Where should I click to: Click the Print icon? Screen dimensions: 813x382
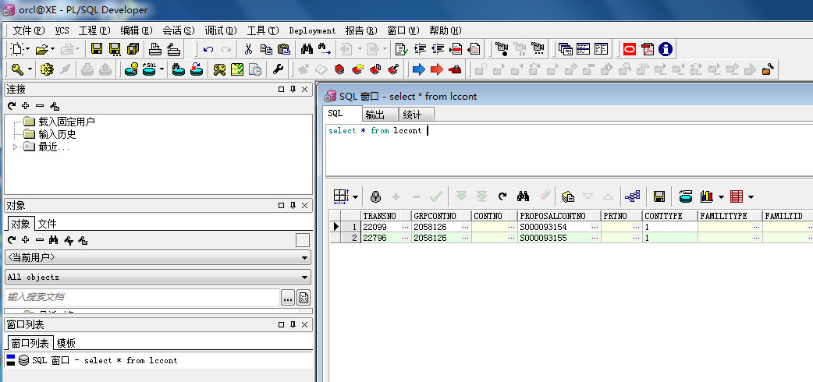point(155,49)
